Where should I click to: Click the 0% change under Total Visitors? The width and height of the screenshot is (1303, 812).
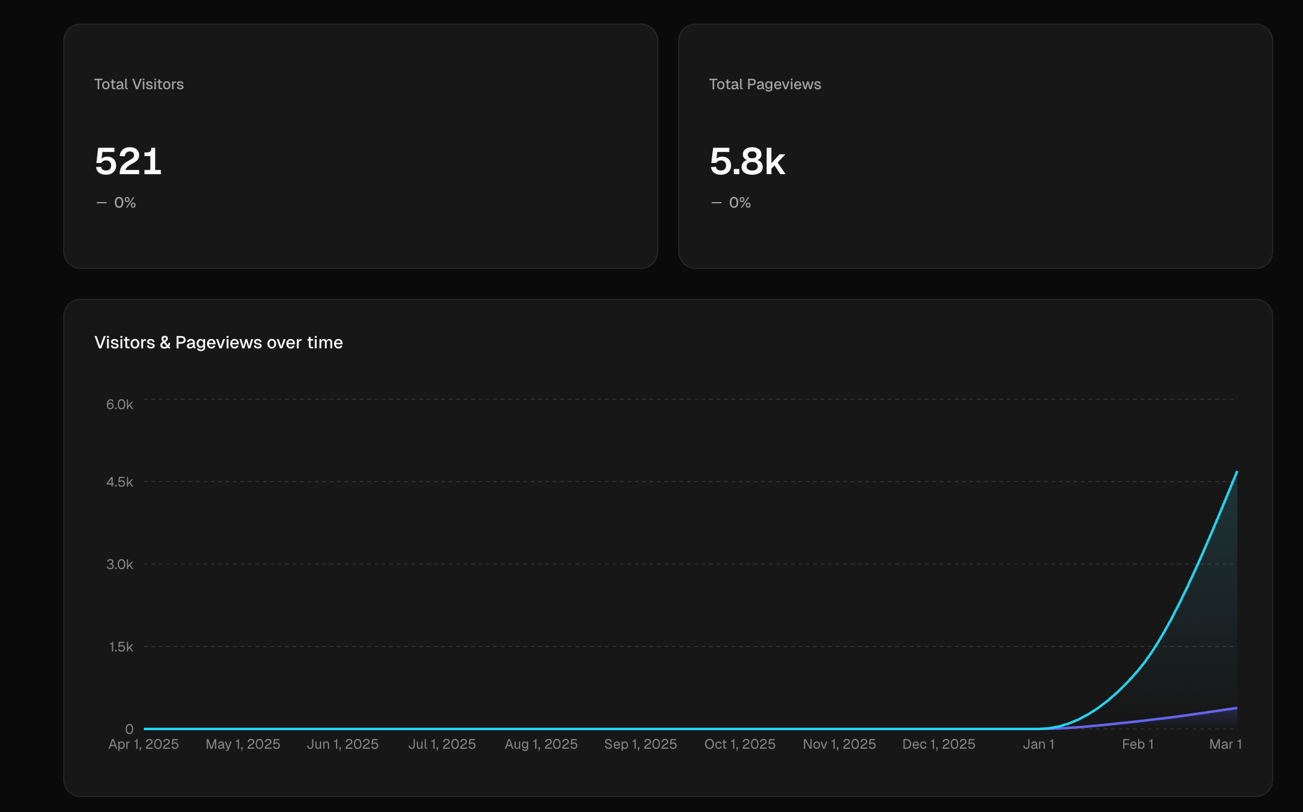click(x=125, y=203)
